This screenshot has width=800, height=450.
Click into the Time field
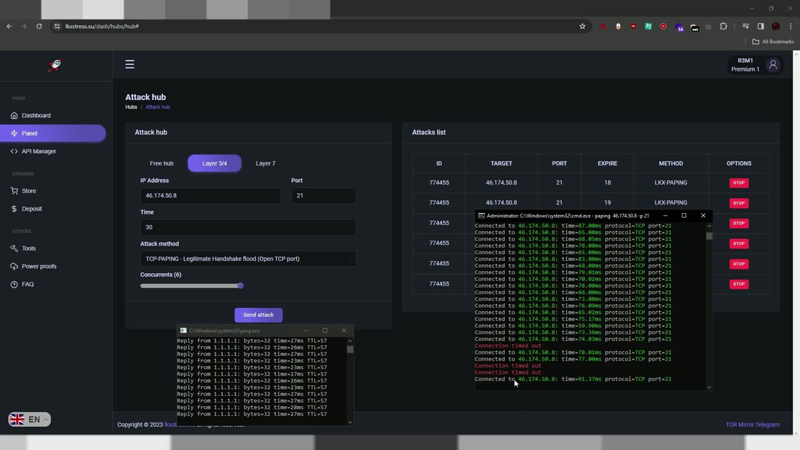248,227
